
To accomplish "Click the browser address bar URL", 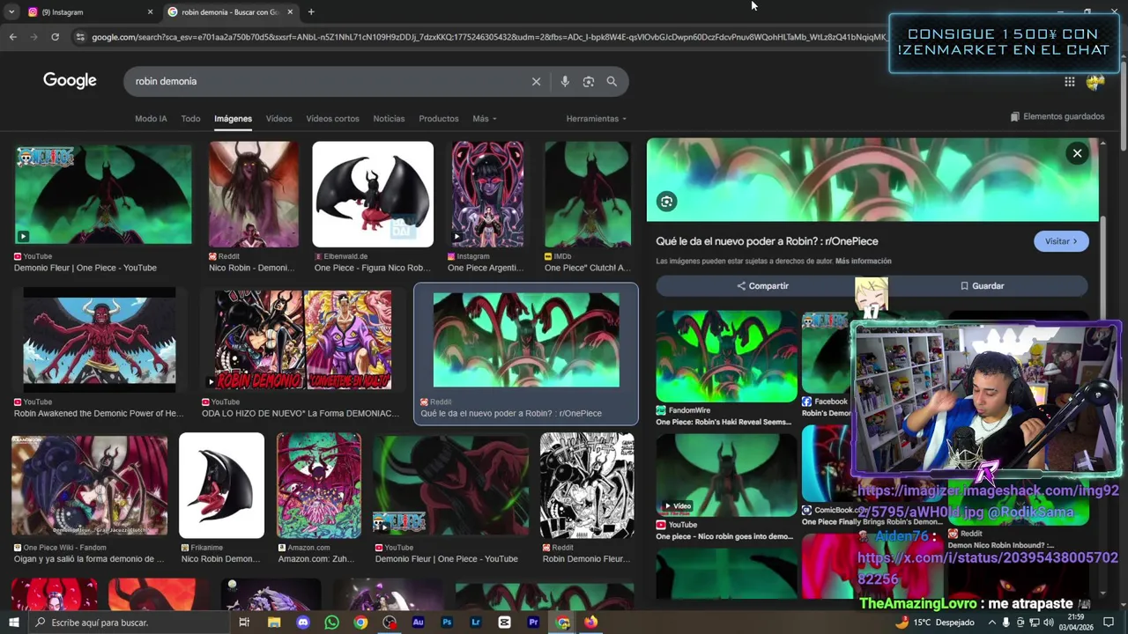I will point(489,37).
